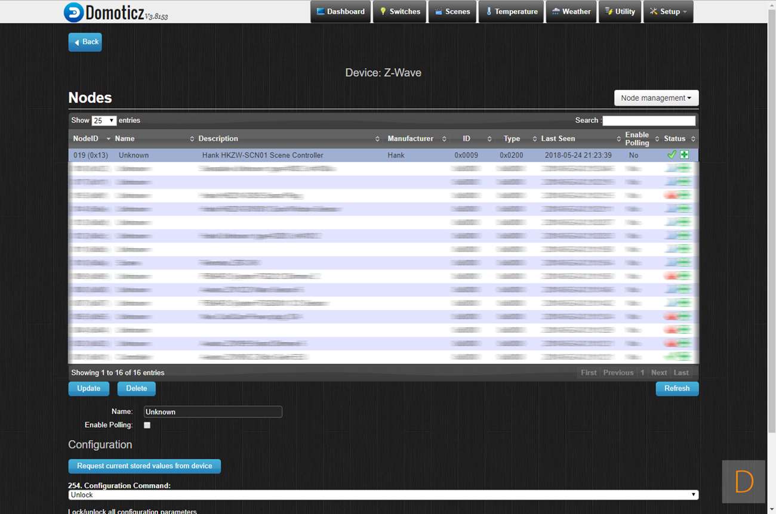Click the Domoticz logo icon
The height and width of the screenshot is (514, 776).
73,12
